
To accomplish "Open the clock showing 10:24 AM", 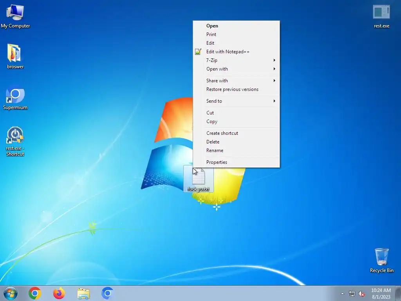I will tap(381, 293).
